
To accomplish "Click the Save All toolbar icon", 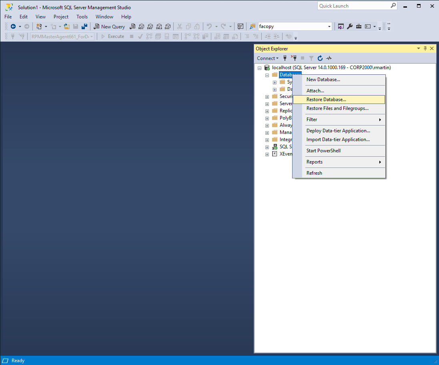I will point(84,26).
